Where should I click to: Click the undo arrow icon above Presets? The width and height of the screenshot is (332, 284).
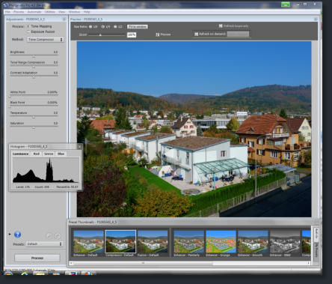click(x=49, y=235)
